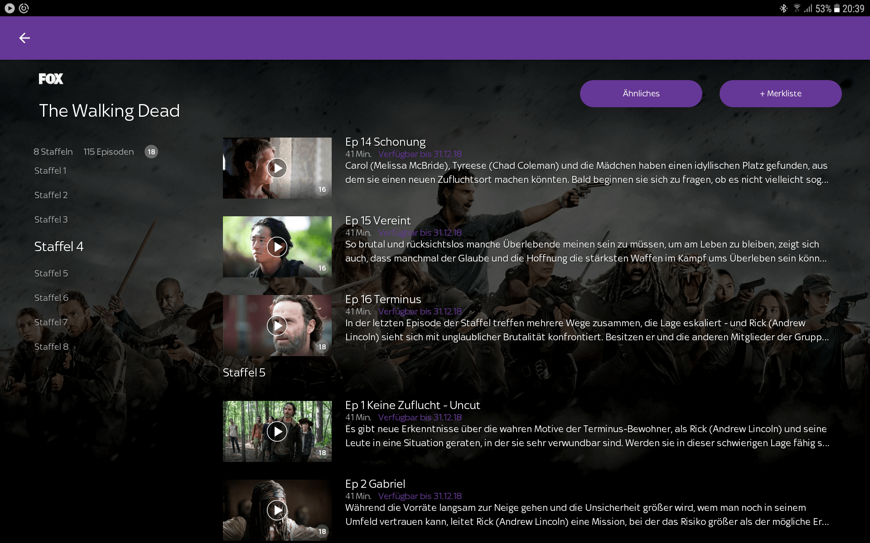Tap the 16 rating badge on Vereint thumbnail
870x543 pixels.
click(x=322, y=268)
